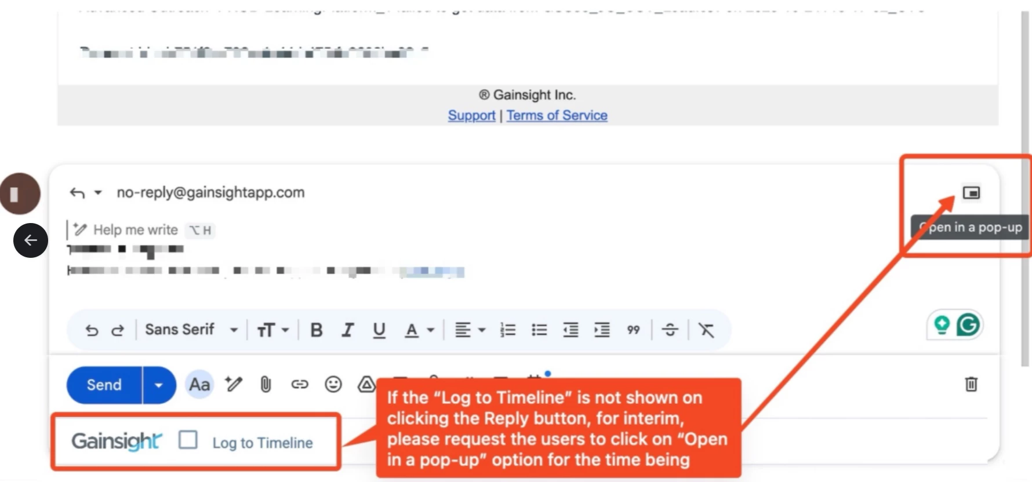Image resolution: width=1032 pixels, height=482 pixels.
Task: Toggle strikethrough formatting
Action: (670, 330)
